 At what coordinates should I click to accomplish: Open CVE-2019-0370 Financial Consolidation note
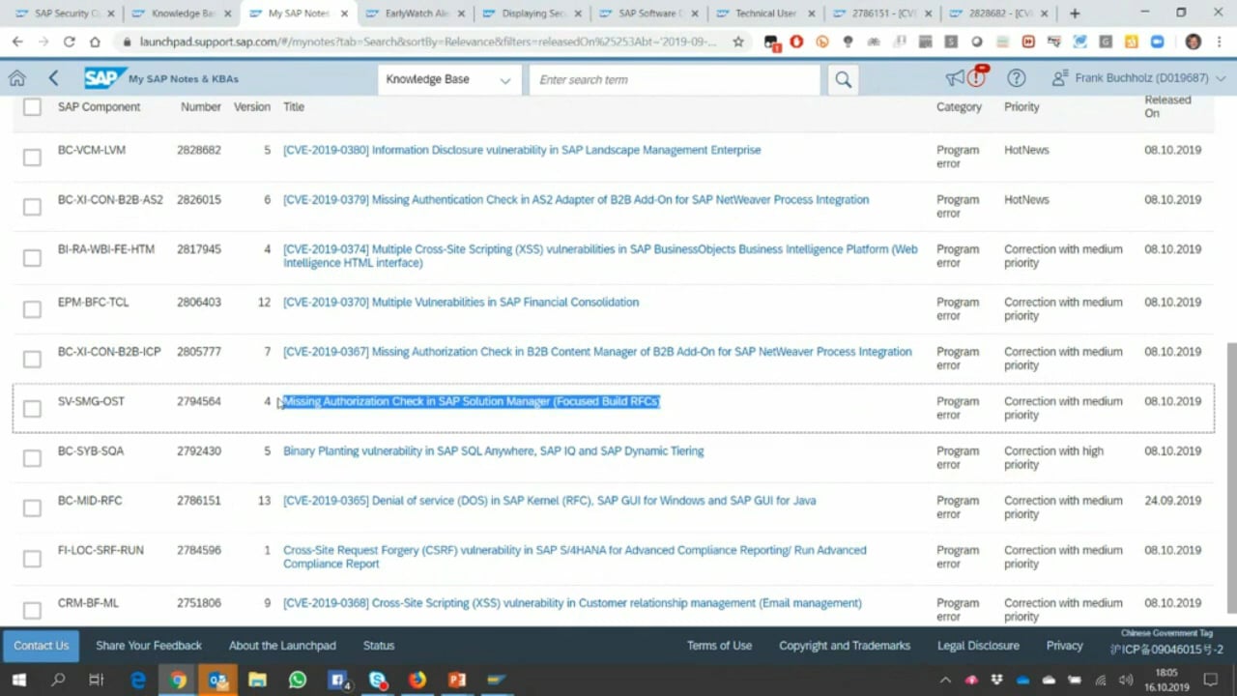click(461, 303)
